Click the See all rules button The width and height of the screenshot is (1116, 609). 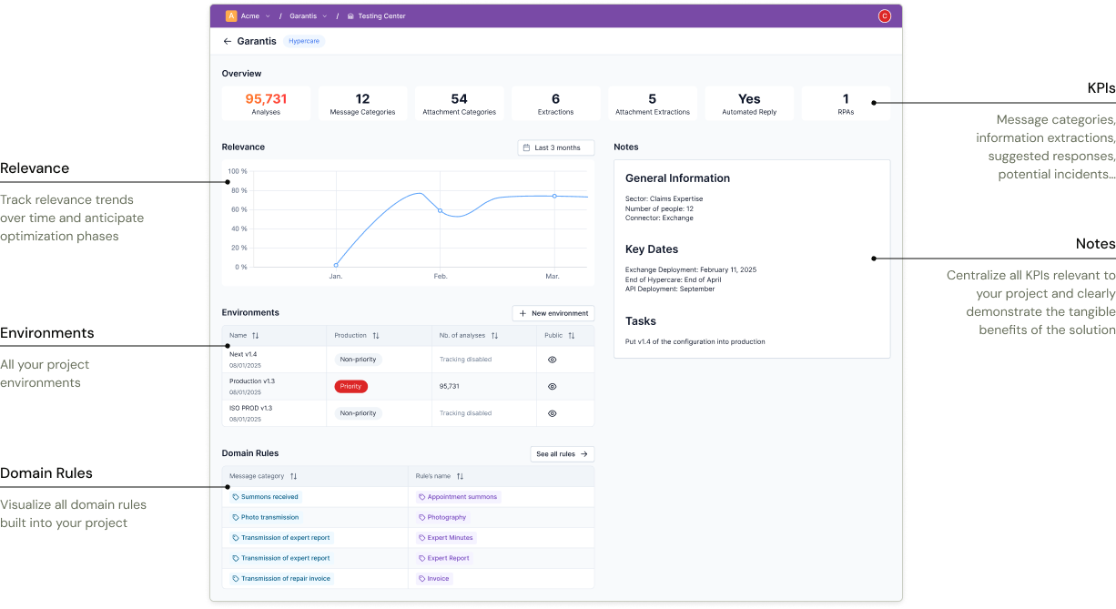pos(563,454)
